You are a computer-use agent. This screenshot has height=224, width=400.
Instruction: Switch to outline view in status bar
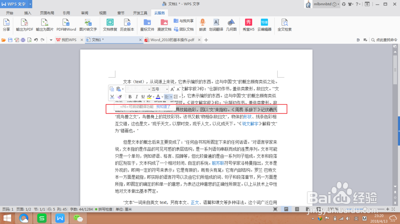(x=297, y=209)
